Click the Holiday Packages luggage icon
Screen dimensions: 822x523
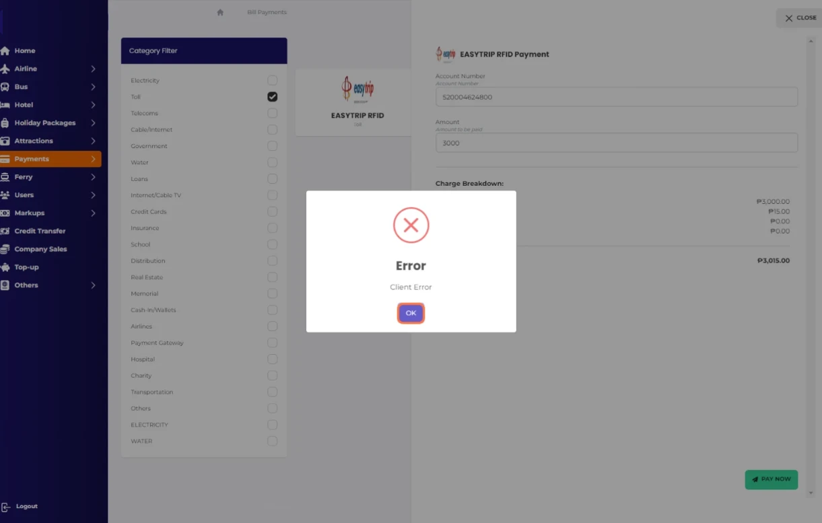[x=5, y=123]
